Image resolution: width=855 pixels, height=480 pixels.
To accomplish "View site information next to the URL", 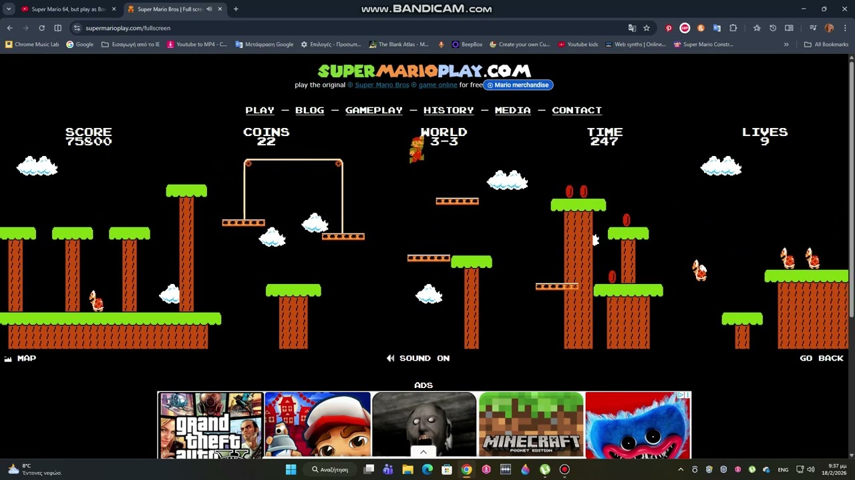I will (77, 28).
